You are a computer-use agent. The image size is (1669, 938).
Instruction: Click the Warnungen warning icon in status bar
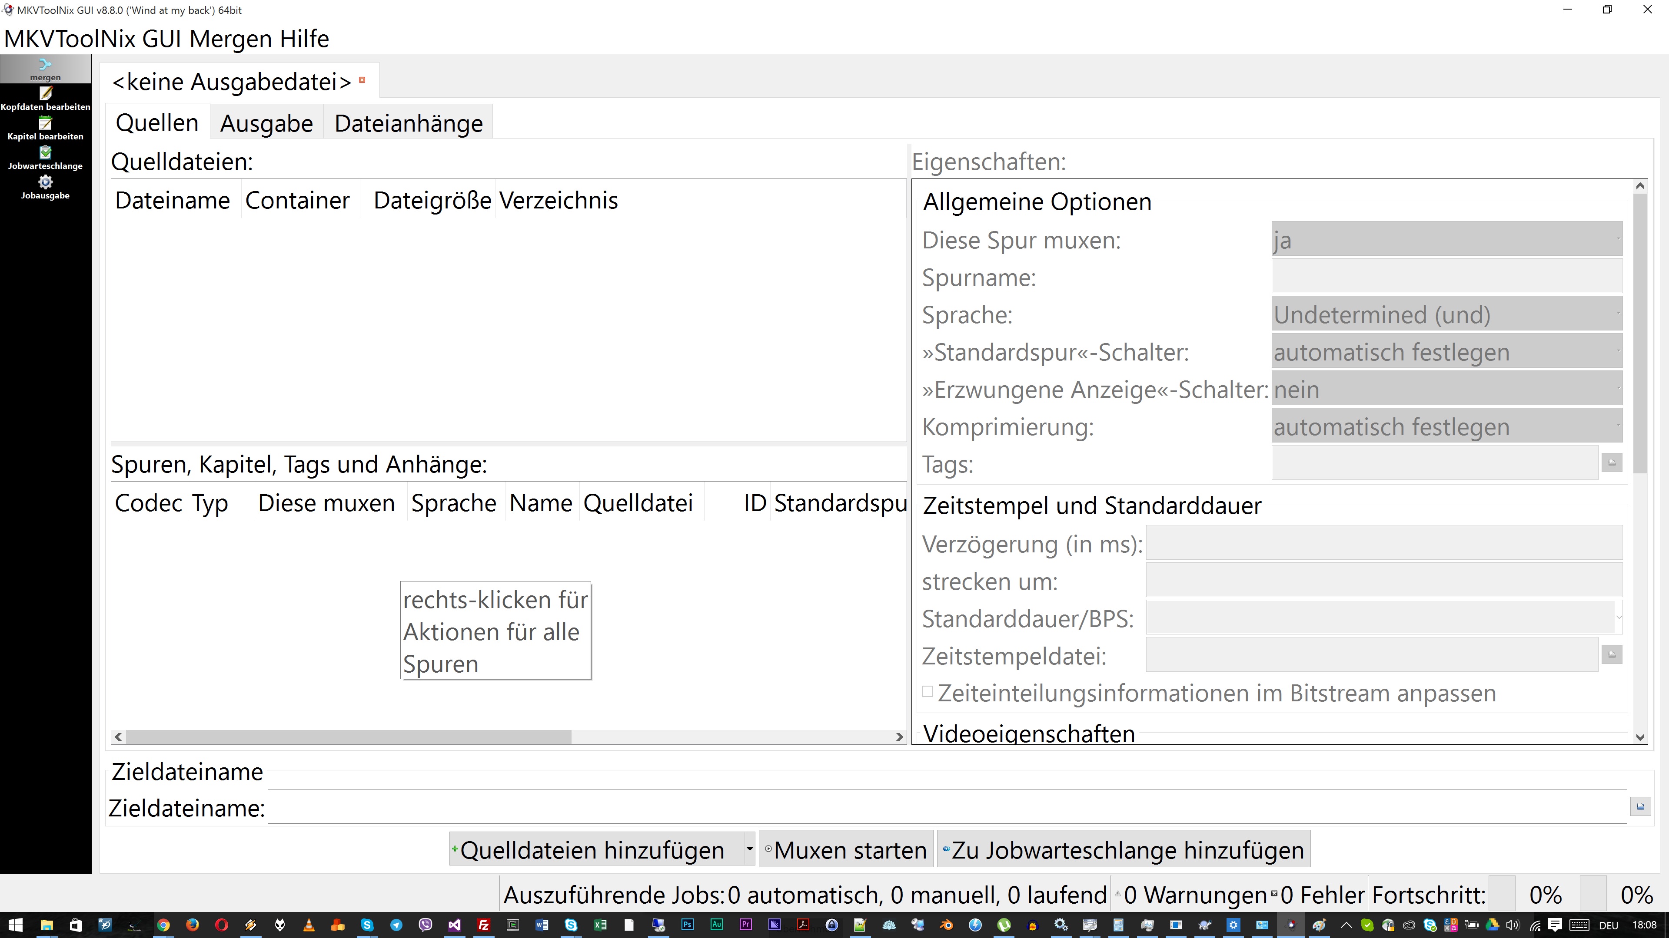1117,895
